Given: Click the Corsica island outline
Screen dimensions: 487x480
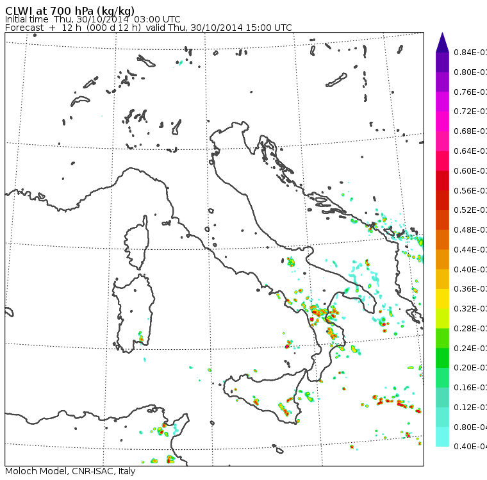Looking at the screenshot, I should [x=137, y=243].
